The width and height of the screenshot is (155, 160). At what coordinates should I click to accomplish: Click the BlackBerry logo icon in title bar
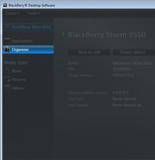[5, 5]
